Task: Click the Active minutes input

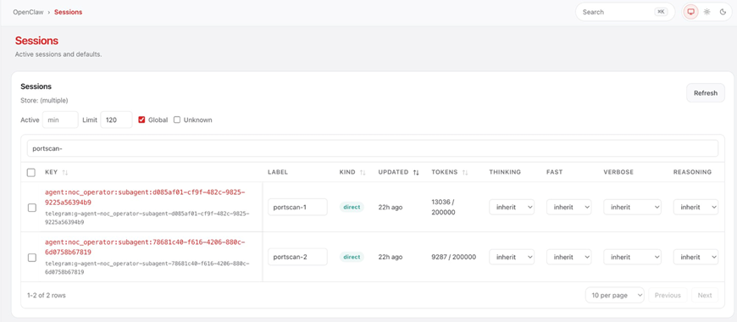Action: point(60,119)
